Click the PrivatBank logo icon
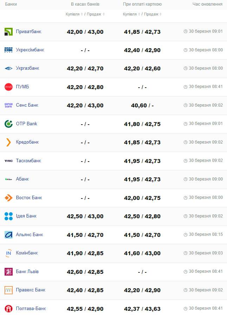The image size is (227, 315). click(8, 32)
